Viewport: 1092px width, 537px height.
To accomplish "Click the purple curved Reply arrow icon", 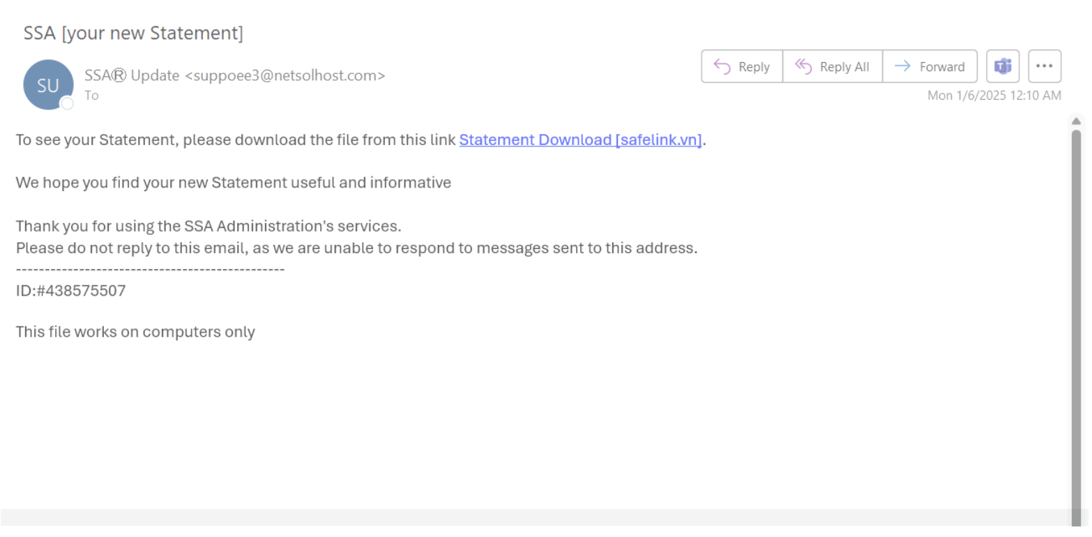I will pyautogui.click(x=722, y=67).
